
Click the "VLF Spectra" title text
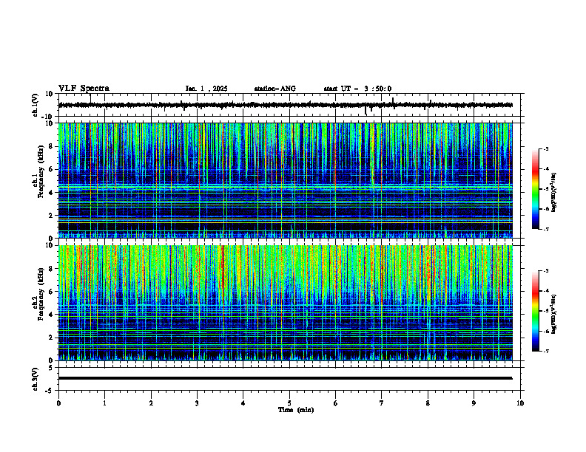tap(84, 89)
